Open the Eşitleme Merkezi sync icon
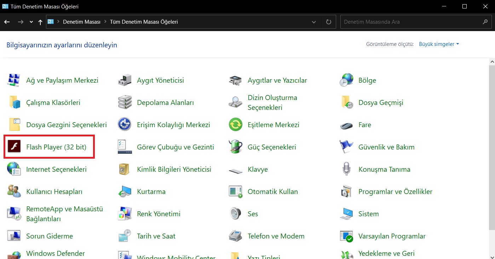Viewport: 495px width, 259px height. click(236, 125)
